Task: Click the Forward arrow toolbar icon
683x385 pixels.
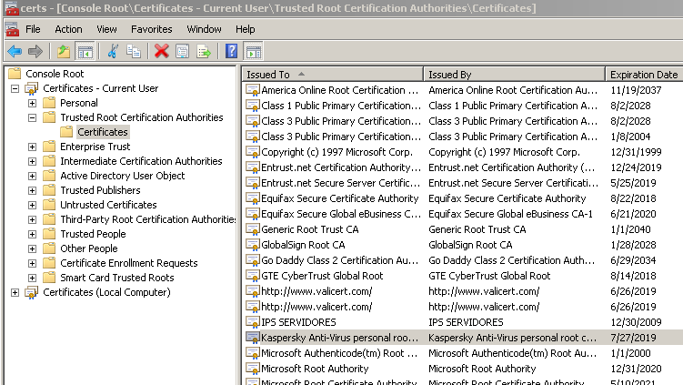Action: tap(35, 52)
